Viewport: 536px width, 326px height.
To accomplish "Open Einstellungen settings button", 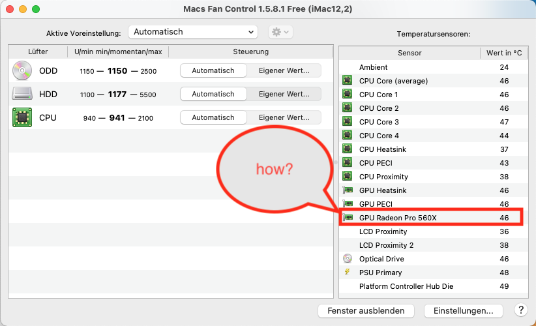I will point(463,310).
